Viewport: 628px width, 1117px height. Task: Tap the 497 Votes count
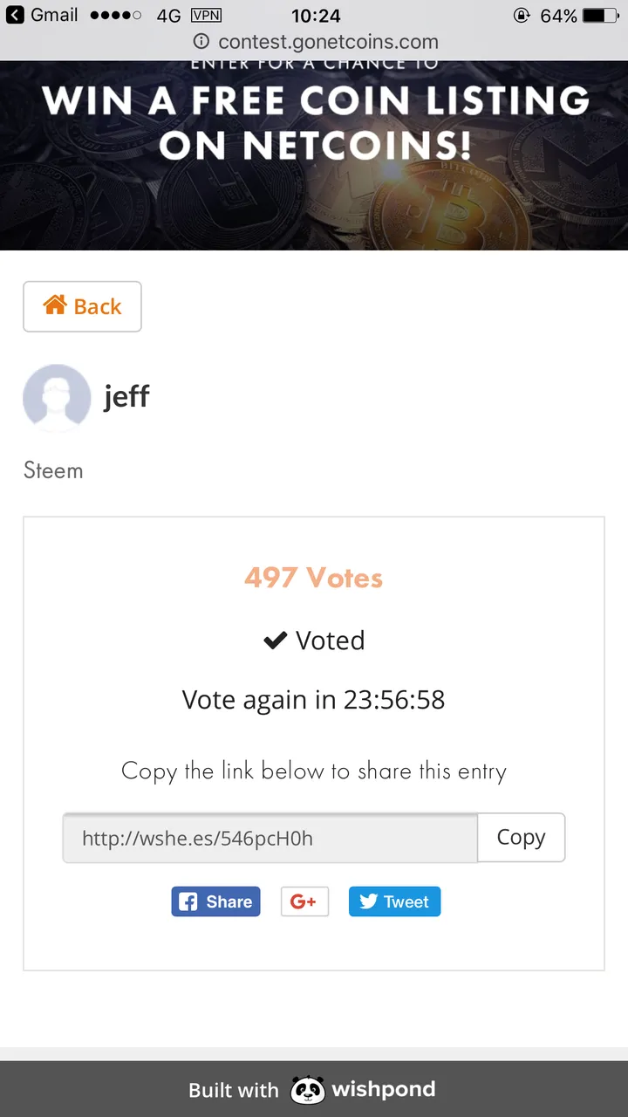tap(314, 578)
